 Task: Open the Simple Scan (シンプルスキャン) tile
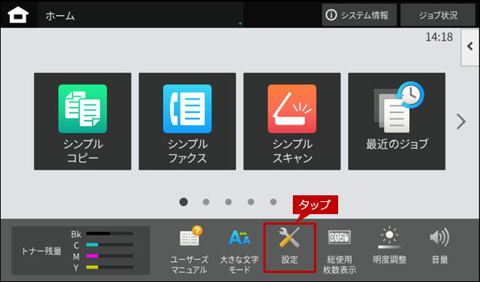coord(292,121)
